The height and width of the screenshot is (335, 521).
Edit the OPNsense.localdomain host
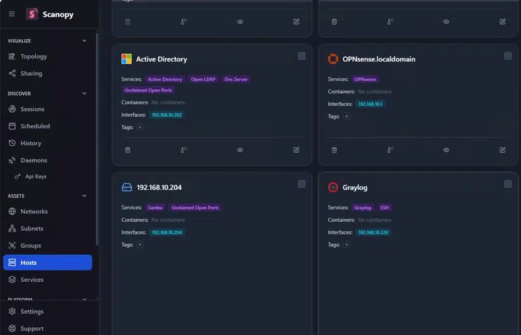[x=502, y=150]
